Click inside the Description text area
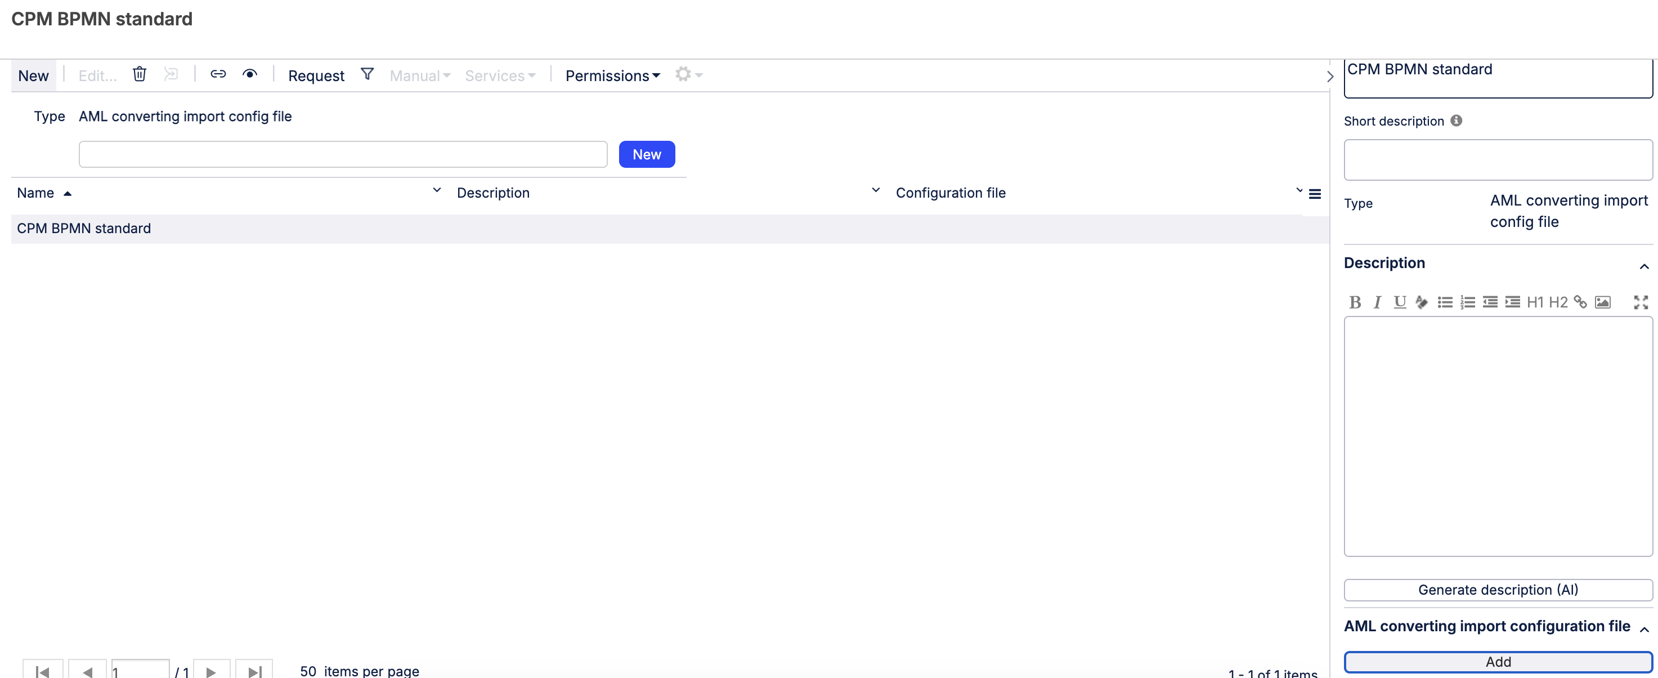The width and height of the screenshot is (1658, 678). (x=1498, y=436)
